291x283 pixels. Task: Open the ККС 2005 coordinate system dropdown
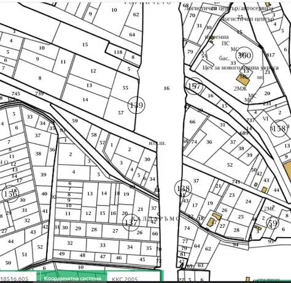click(x=134, y=277)
